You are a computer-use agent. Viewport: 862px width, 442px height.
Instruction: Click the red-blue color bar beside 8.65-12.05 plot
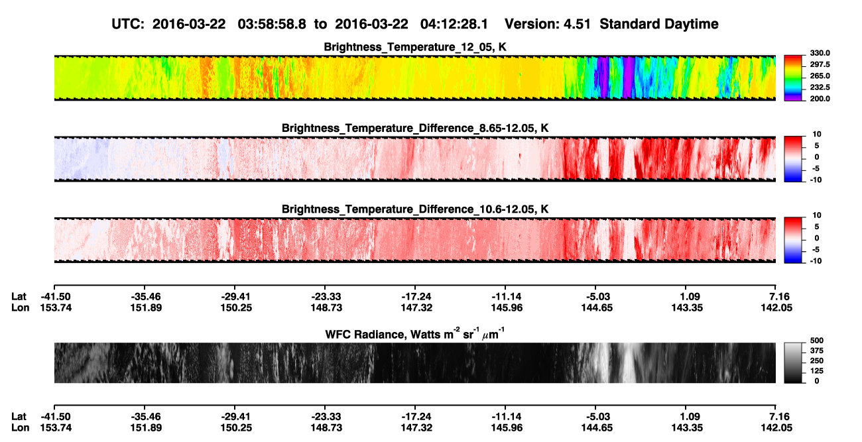[793, 158]
